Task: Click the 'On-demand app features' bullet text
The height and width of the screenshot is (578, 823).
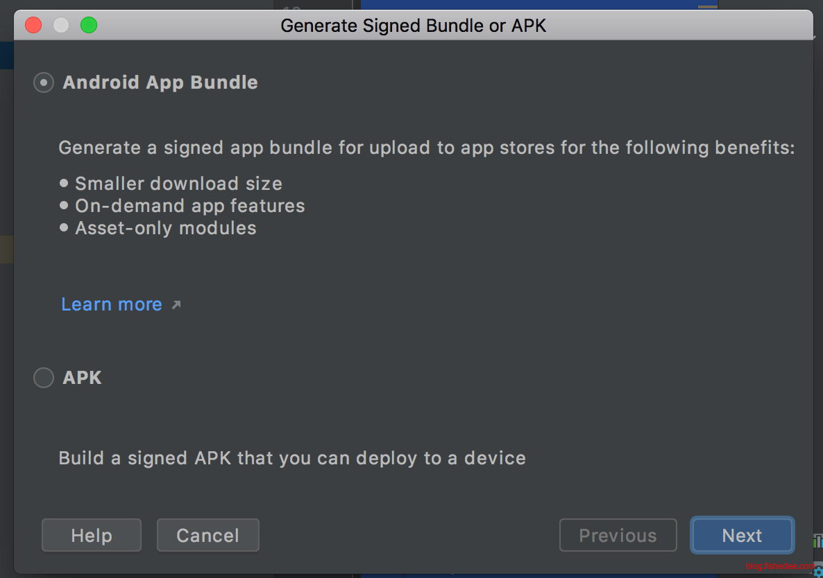Action: (189, 206)
